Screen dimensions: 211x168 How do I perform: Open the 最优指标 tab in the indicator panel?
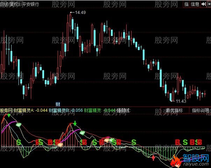click(x=175, y=110)
